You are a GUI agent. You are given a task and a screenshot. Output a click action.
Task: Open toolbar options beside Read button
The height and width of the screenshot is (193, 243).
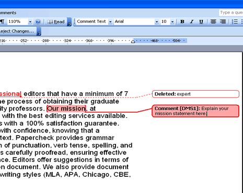(69, 22)
